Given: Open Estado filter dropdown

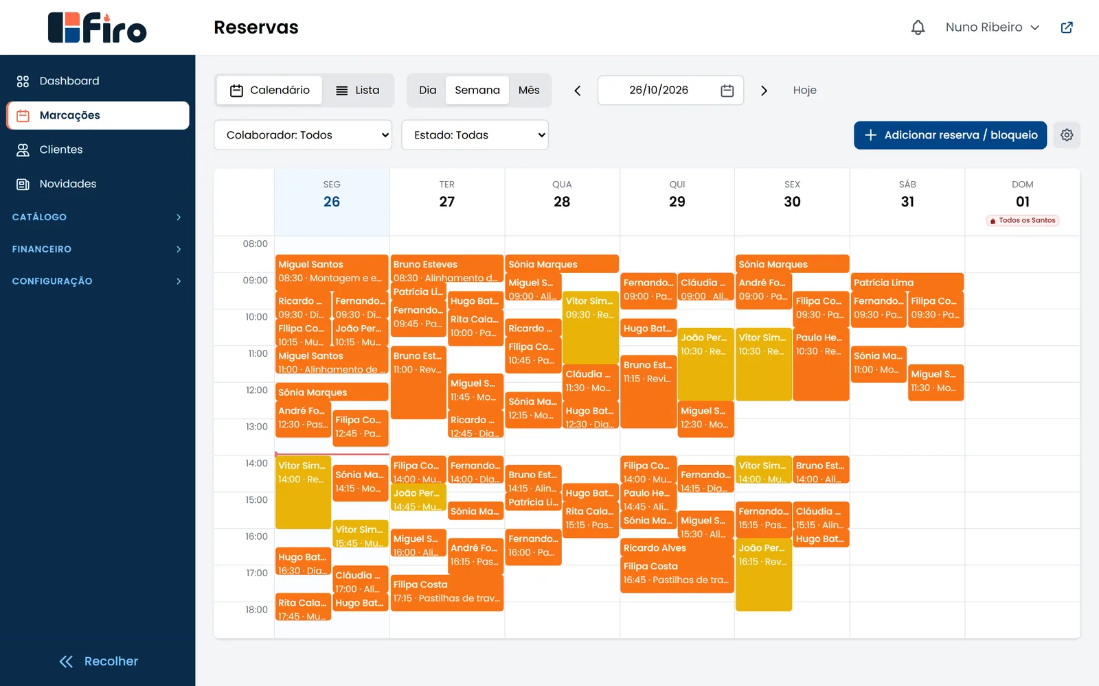Looking at the screenshot, I should (x=475, y=135).
